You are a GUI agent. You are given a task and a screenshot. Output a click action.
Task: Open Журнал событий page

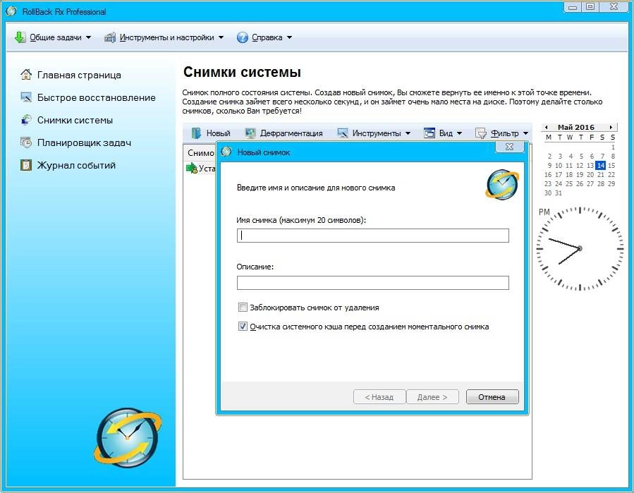(x=76, y=166)
